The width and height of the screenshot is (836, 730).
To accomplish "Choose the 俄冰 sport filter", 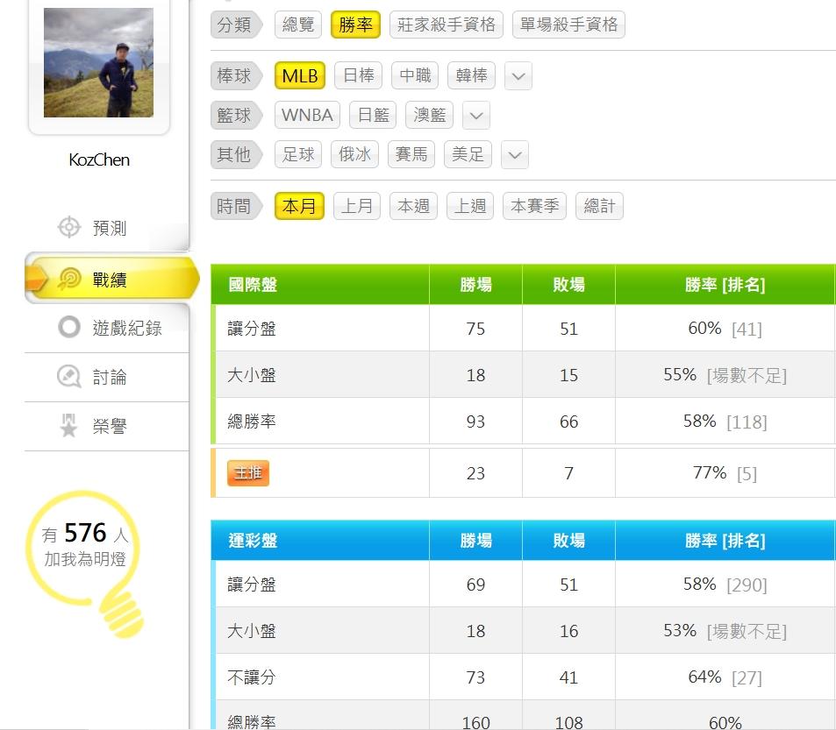I will tap(354, 154).
